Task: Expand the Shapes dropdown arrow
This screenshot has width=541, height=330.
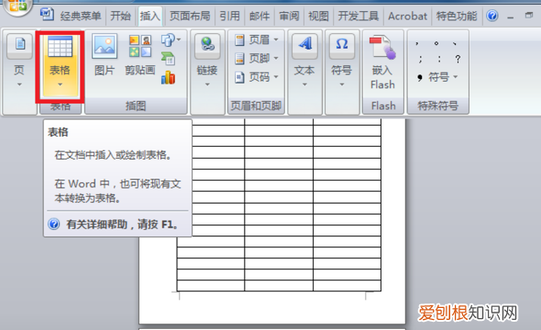Action: (x=179, y=39)
